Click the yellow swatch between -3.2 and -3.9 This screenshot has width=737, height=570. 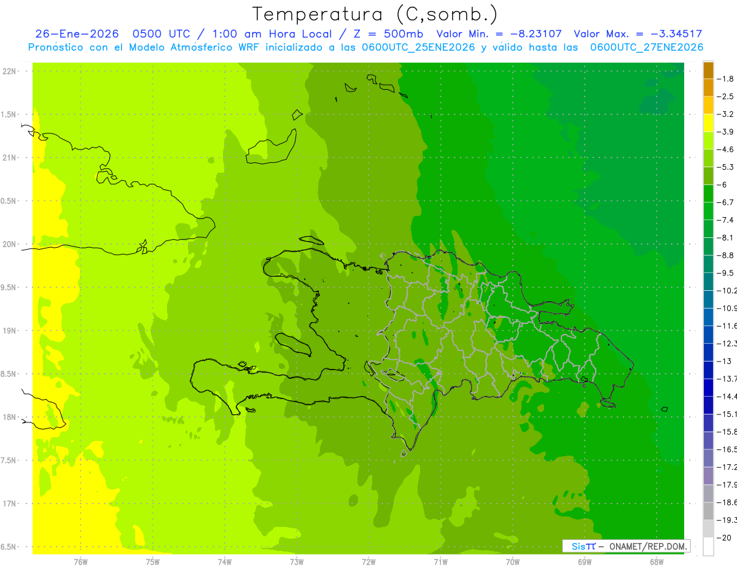click(708, 123)
